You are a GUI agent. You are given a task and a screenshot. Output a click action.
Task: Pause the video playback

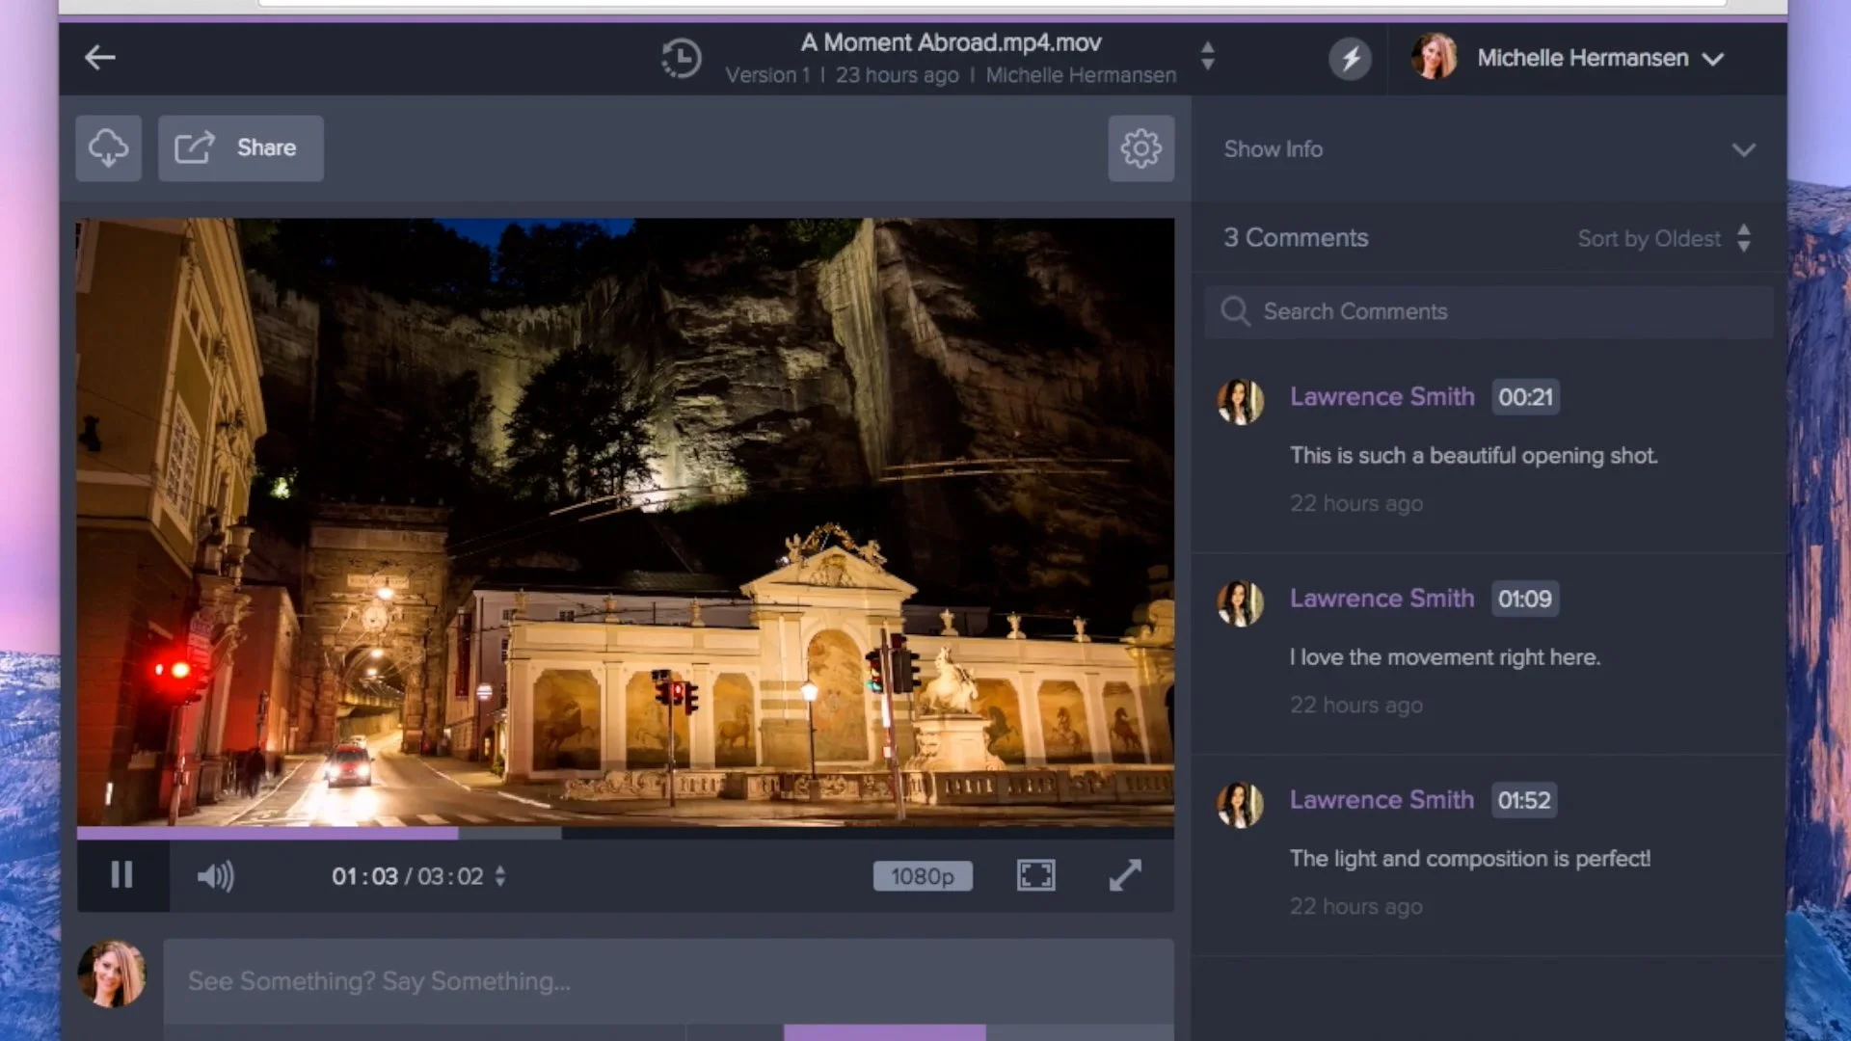pos(121,875)
